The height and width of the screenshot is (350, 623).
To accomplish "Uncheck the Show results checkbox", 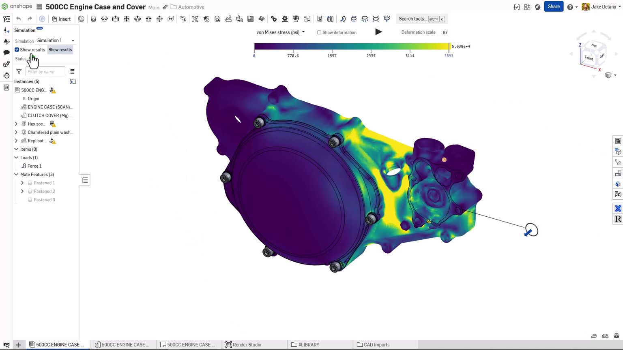I will point(17,49).
